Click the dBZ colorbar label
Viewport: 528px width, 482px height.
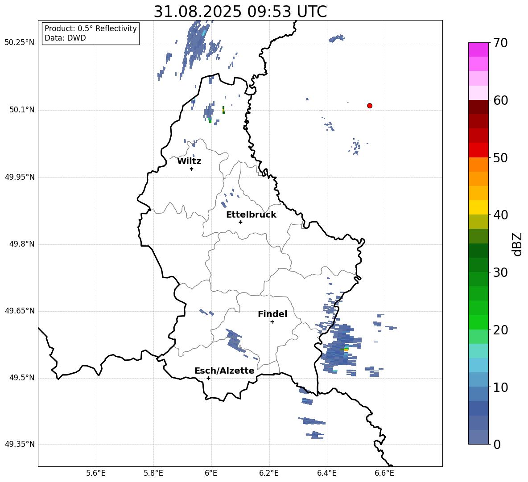pos(517,244)
